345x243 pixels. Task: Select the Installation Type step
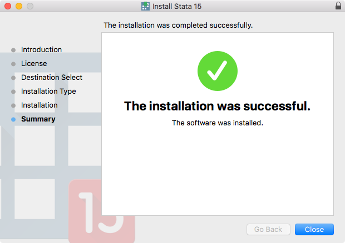point(48,91)
